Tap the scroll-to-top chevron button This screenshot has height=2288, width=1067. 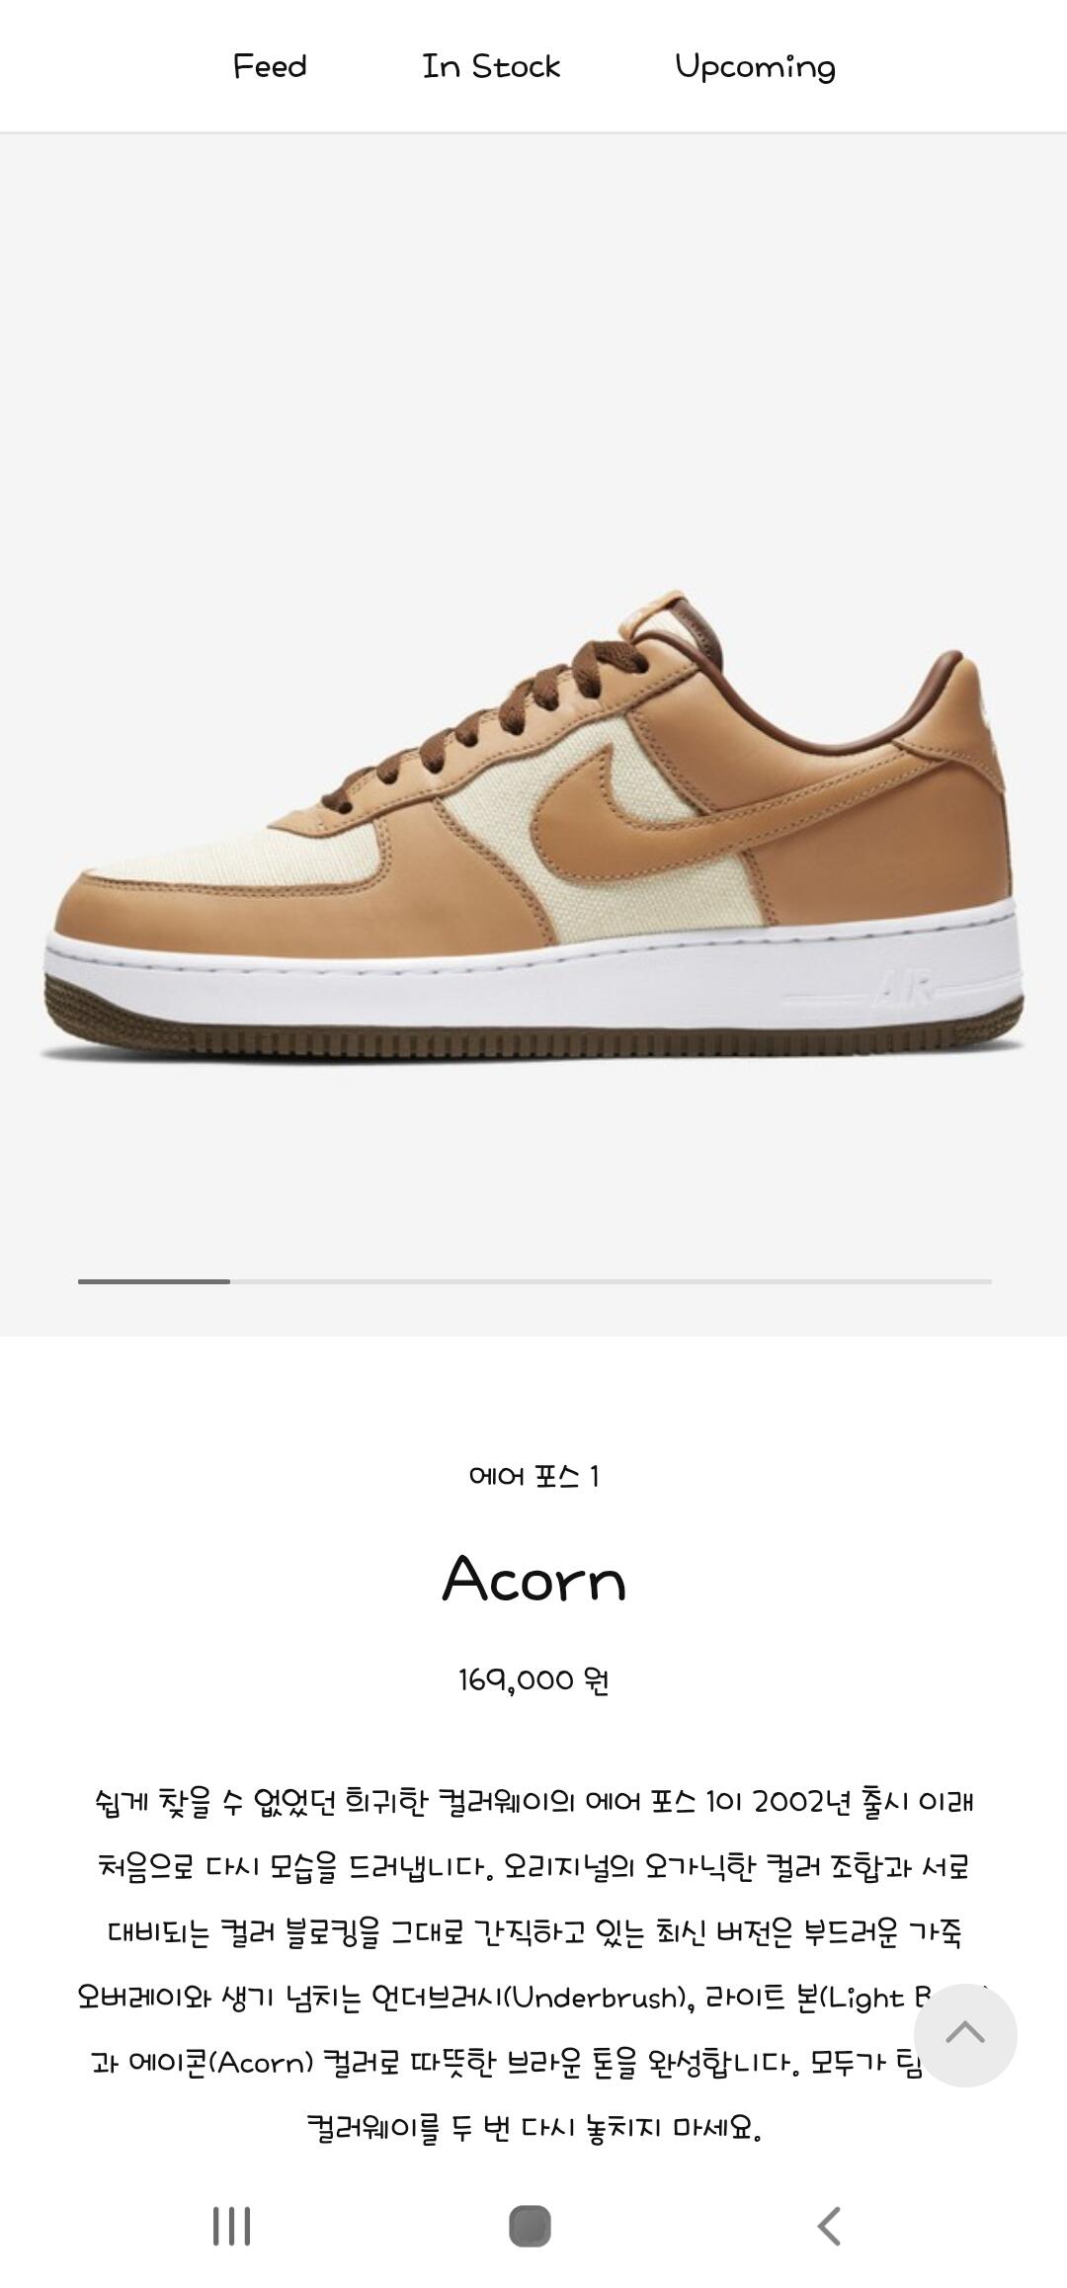click(x=965, y=2034)
